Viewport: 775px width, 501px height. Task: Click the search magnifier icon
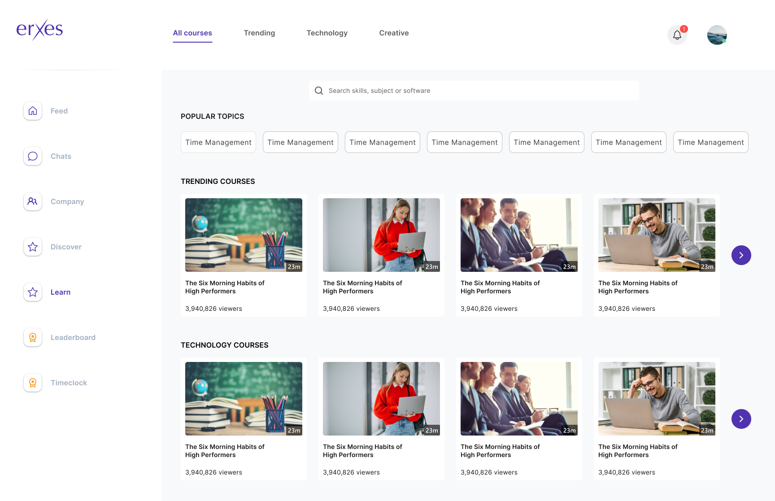pyautogui.click(x=319, y=91)
